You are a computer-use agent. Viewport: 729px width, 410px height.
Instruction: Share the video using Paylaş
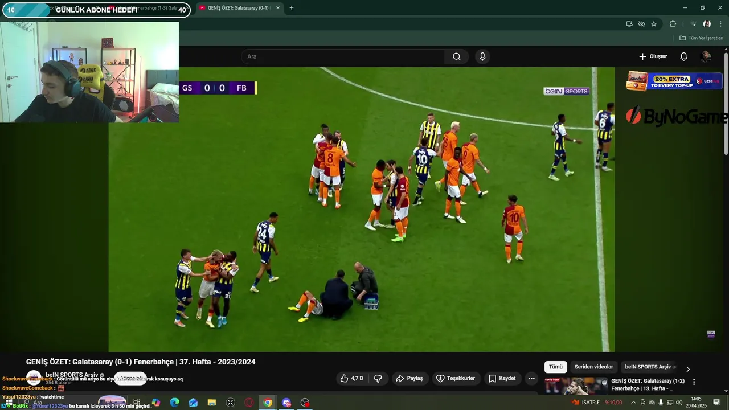[x=409, y=378]
